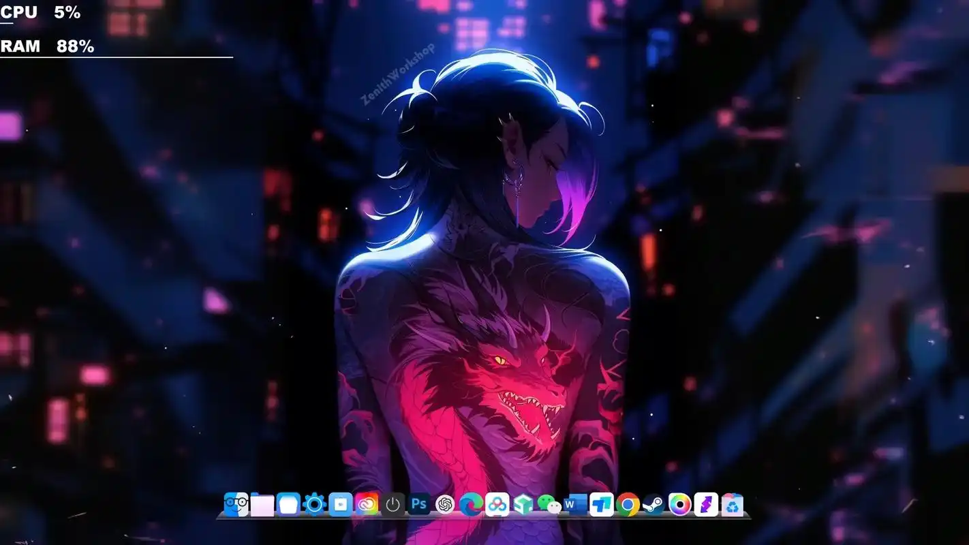Image resolution: width=969 pixels, height=545 pixels.
Task: Click the power button icon
Action: (393, 505)
